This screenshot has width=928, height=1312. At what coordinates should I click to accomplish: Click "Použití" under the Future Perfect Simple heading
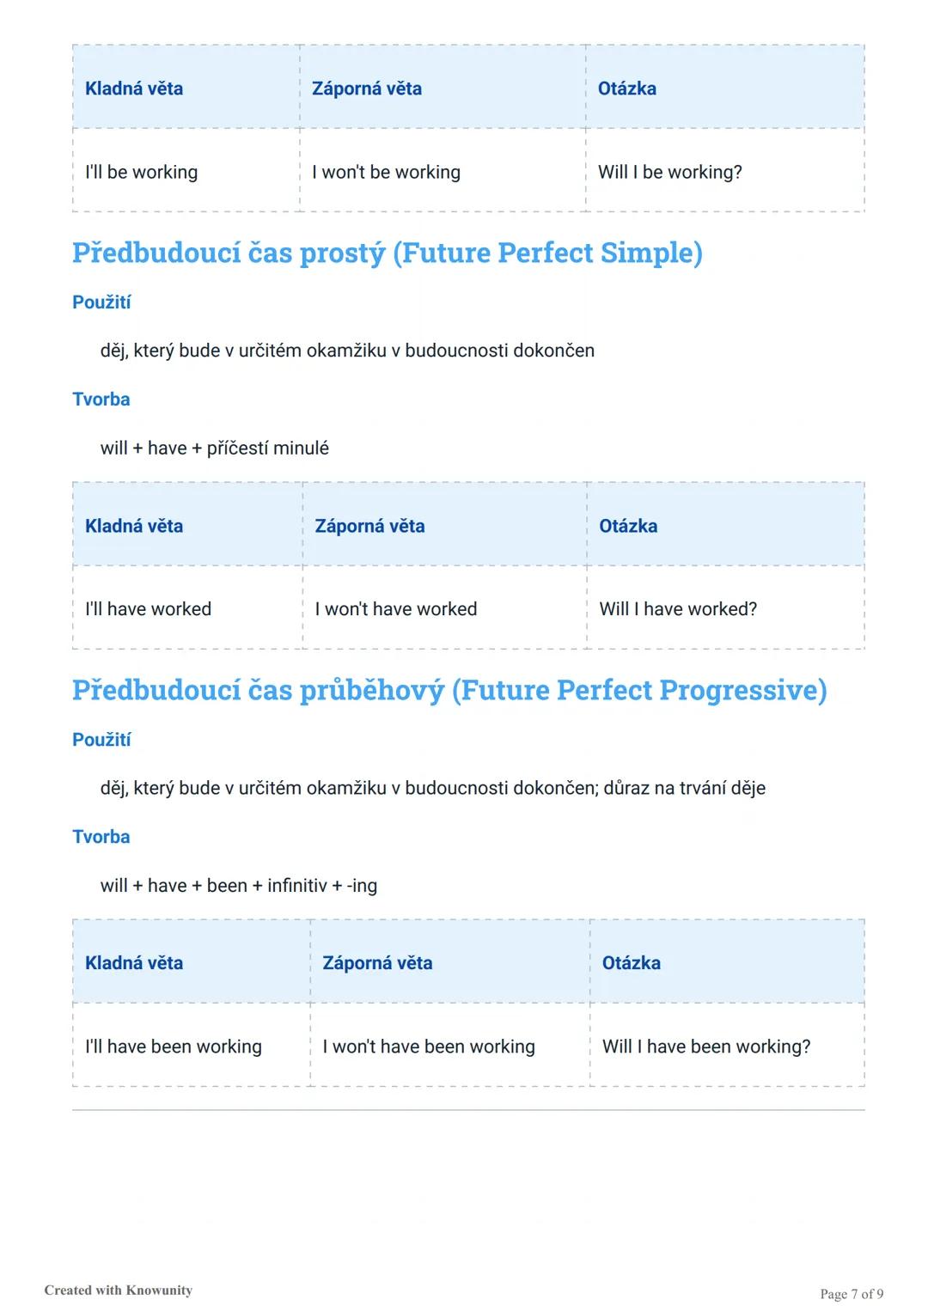pyautogui.click(x=101, y=302)
